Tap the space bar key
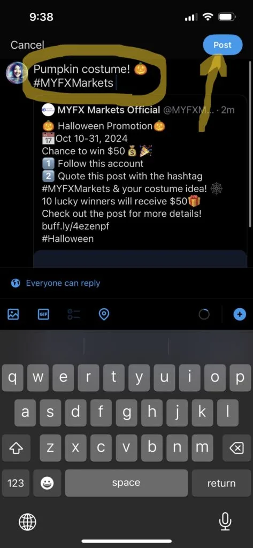 pyautogui.click(x=126, y=483)
